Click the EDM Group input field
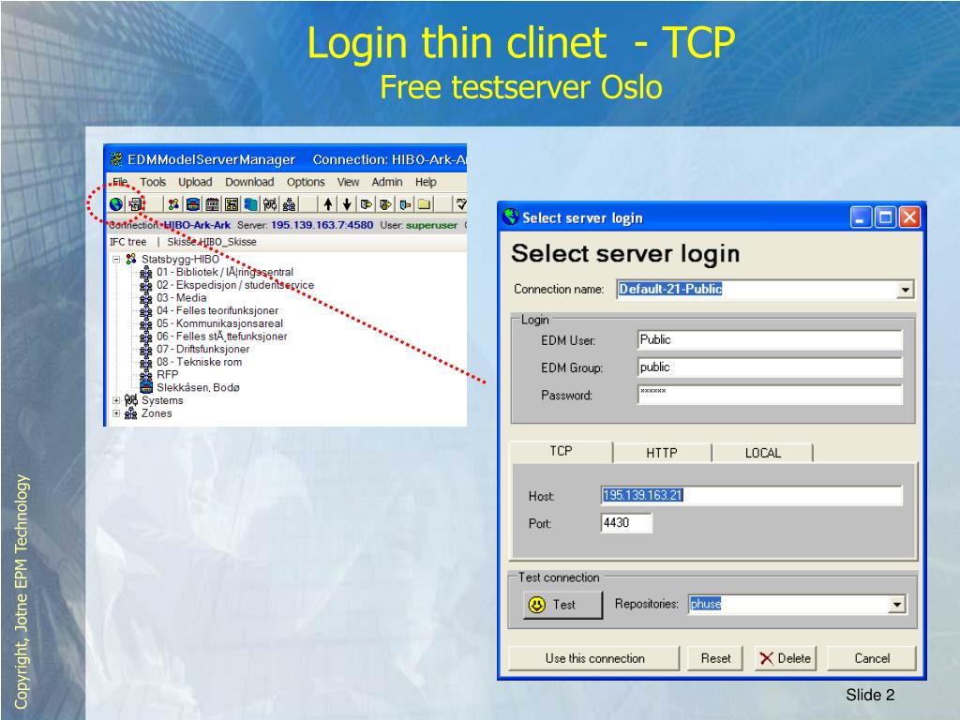The height and width of the screenshot is (720, 960). [770, 367]
